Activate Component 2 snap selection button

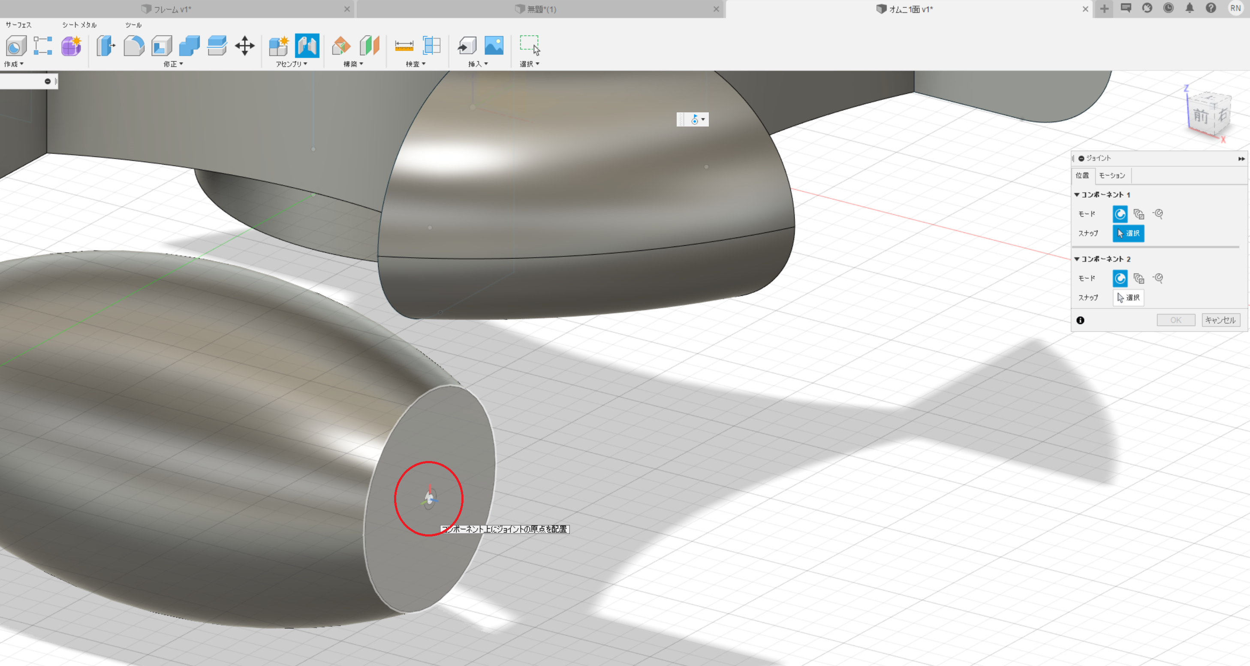(x=1128, y=298)
